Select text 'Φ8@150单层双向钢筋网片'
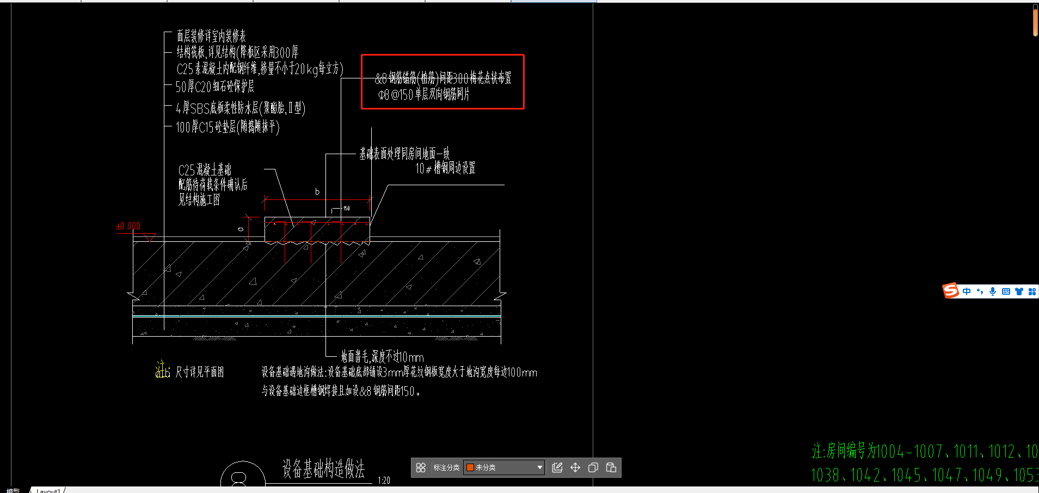The height and width of the screenshot is (493, 1039). point(424,95)
